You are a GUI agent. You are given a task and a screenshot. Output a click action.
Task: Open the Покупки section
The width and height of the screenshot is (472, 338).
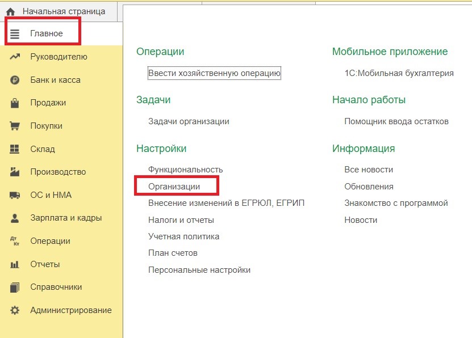coord(47,126)
